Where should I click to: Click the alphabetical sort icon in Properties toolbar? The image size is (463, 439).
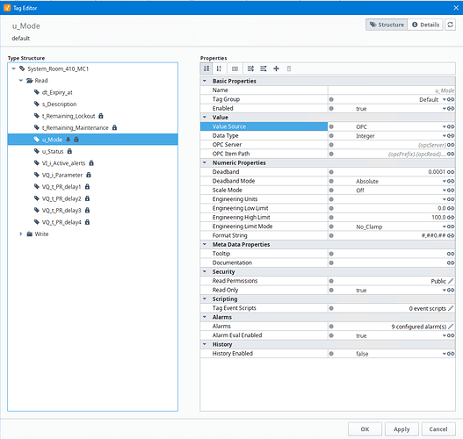pyautogui.click(x=219, y=68)
